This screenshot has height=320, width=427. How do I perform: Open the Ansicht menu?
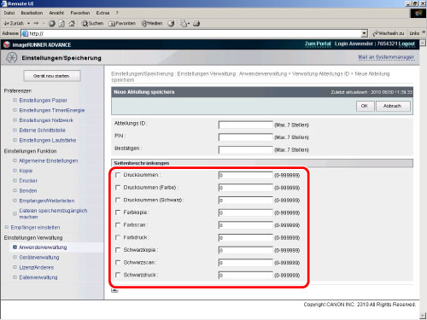[x=56, y=13]
